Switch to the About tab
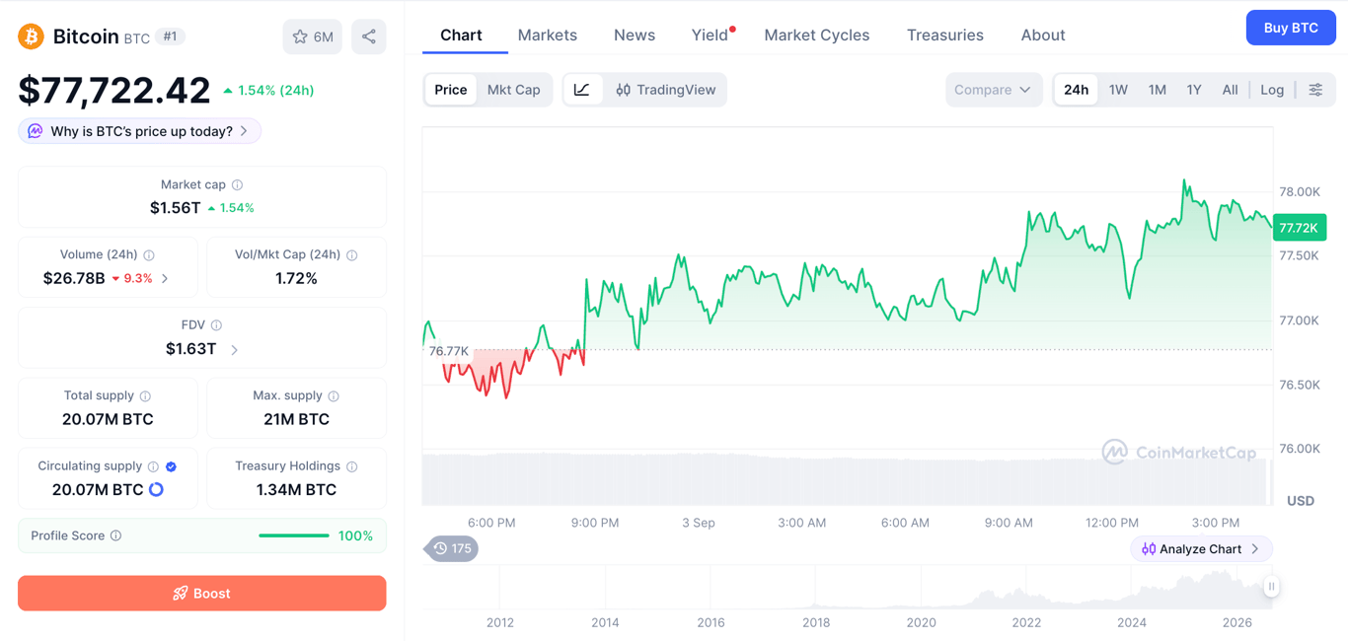 [1043, 35]
